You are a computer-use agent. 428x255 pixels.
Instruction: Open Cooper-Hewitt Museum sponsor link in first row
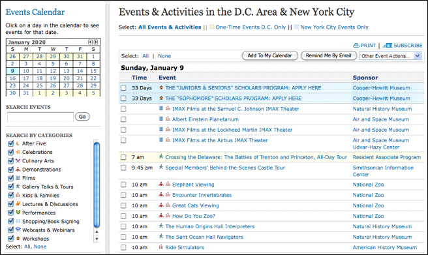(x=381, y=88)
